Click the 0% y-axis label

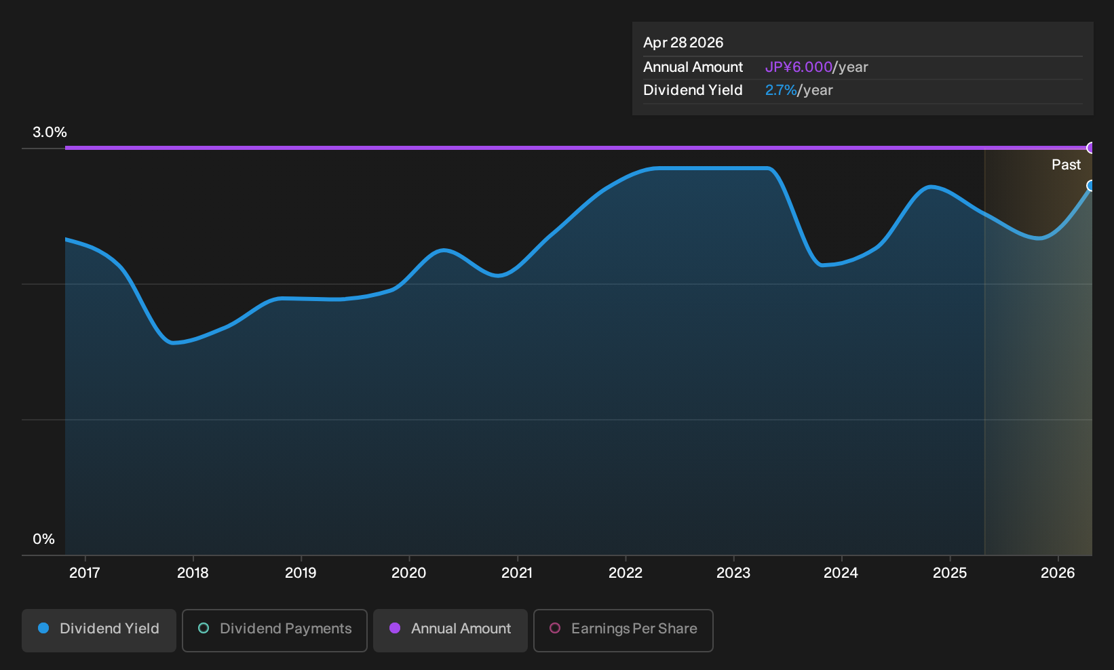pyautogui.click(x=43, y=539)
